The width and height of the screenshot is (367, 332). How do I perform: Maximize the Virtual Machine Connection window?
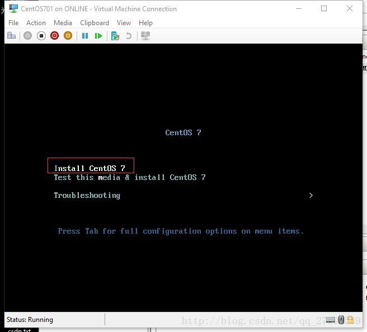[324, 8]
